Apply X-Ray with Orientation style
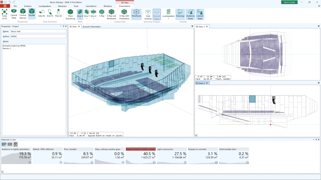 point(124,14)
